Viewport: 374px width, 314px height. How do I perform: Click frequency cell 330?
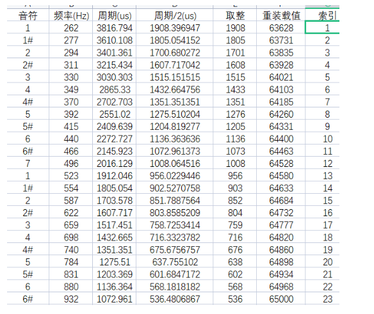pos(71,77)
